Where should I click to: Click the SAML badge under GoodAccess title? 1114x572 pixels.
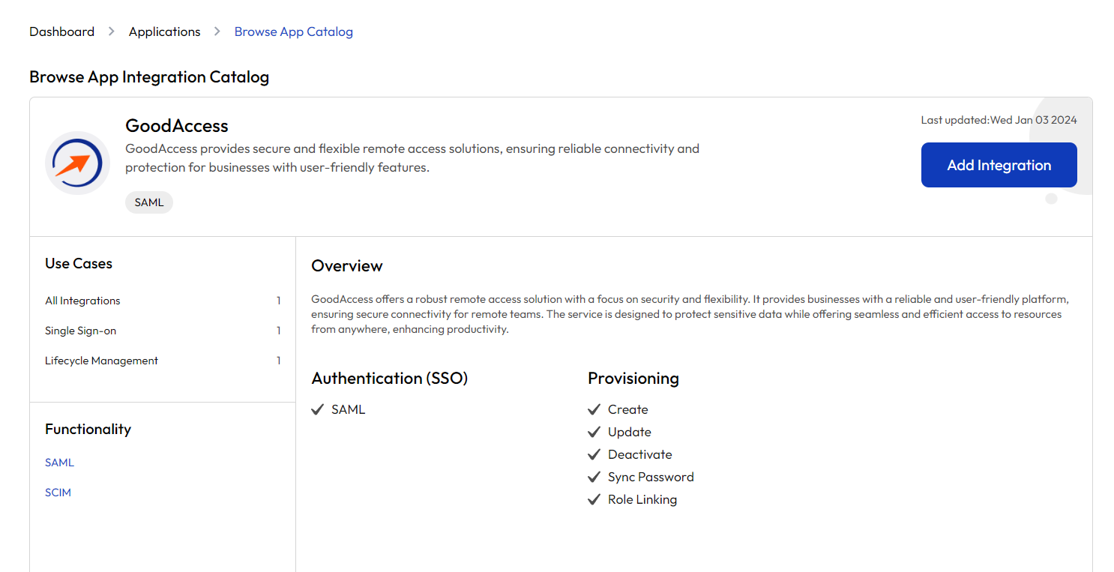(148, 202)
